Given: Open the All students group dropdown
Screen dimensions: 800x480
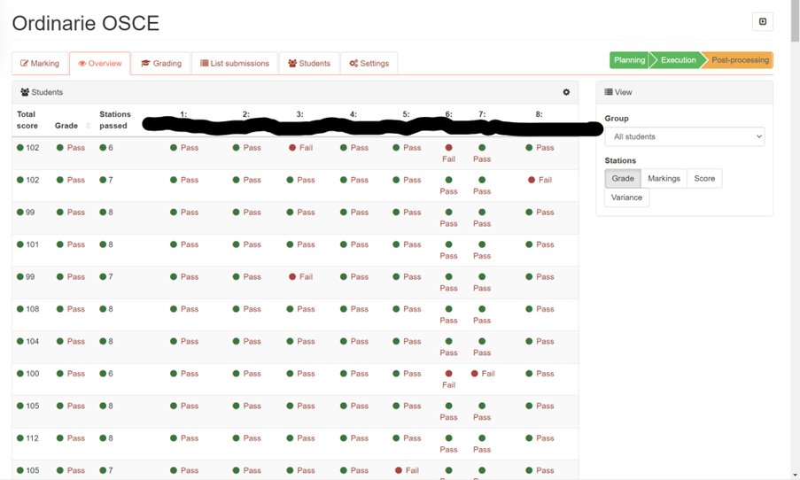Looking at the screenshot, I should tap(685, 136).
